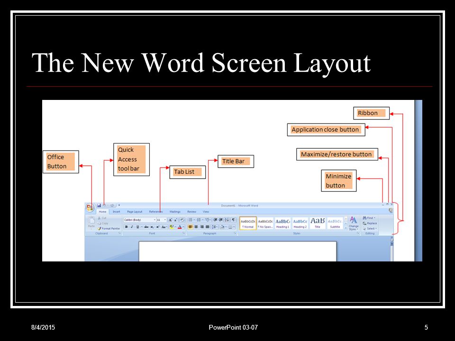455x341 pixels.
Task: Switch to the View tab
Action: [x=206, y=212]
